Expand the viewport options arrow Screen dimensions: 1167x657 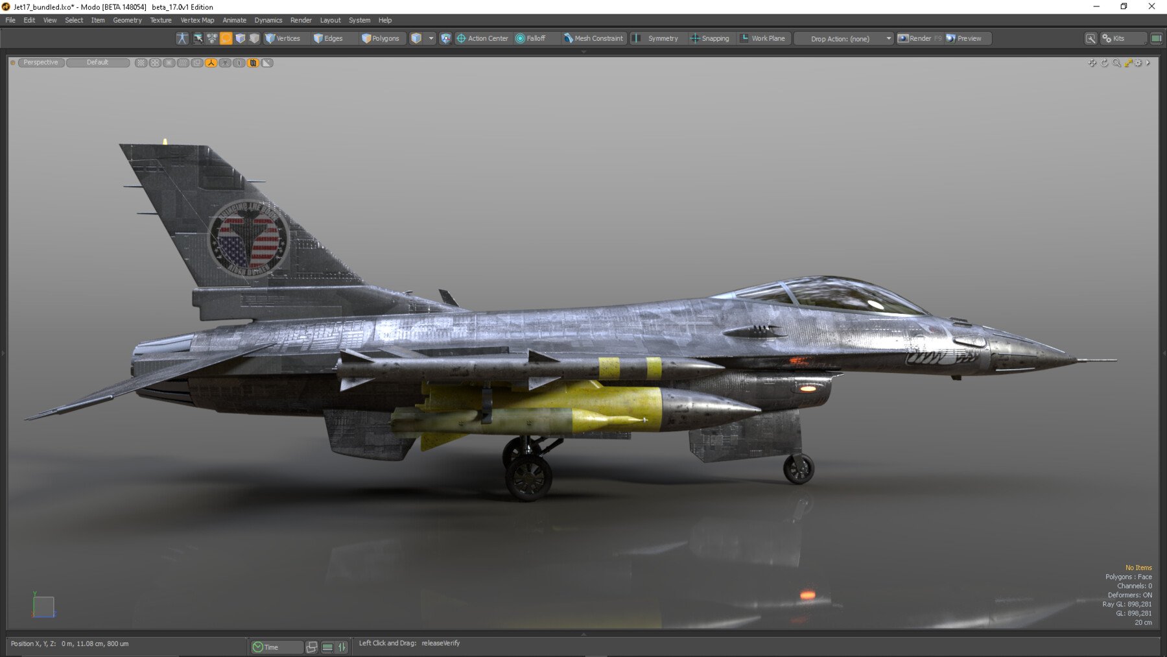click(x=1148, y=63)
